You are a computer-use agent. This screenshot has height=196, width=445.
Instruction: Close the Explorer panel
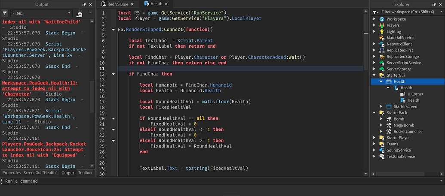point(440,5)
